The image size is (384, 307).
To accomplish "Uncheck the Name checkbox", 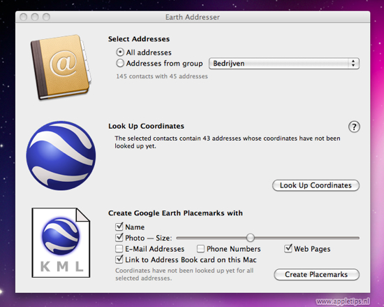I will tap(119, 227).
